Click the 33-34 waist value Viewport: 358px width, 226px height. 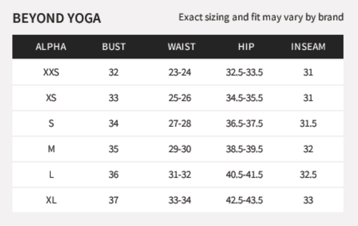click(x=179, y=201)
